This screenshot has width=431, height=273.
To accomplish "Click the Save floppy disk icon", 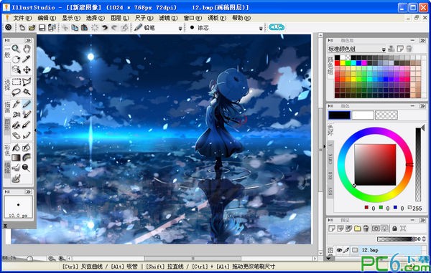I will click(42, 27).
